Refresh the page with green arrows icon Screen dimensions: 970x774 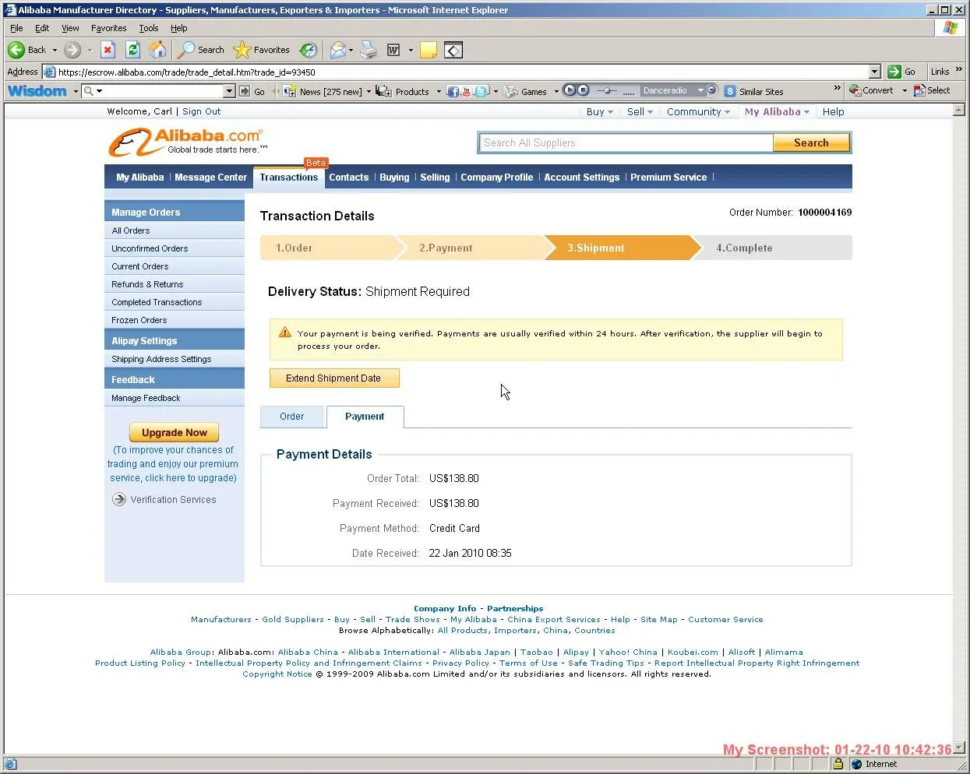133,50
